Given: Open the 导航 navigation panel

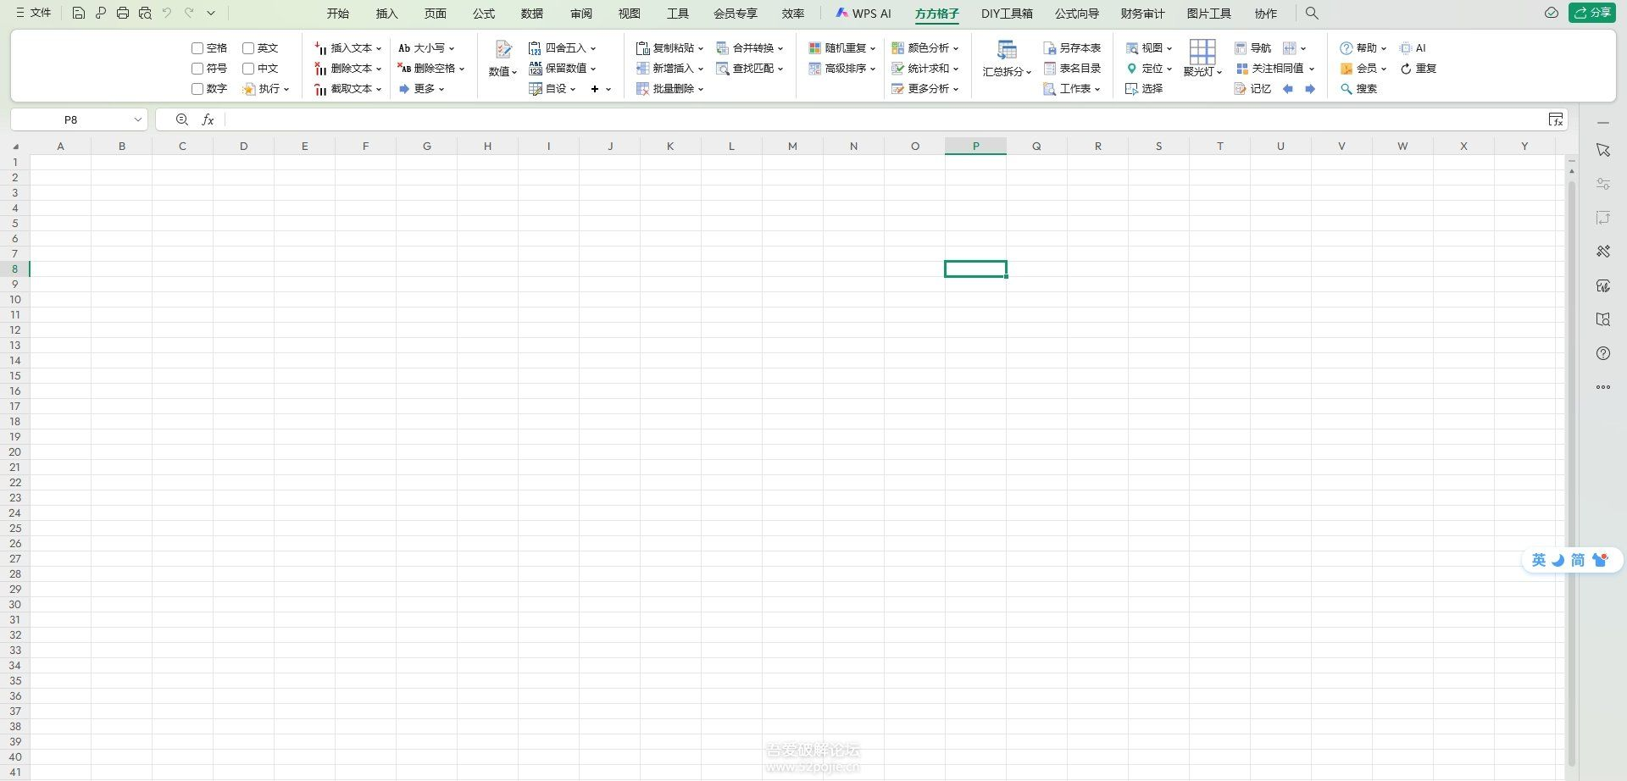Looking at the screenshot, I should (x=1252, y=48).
